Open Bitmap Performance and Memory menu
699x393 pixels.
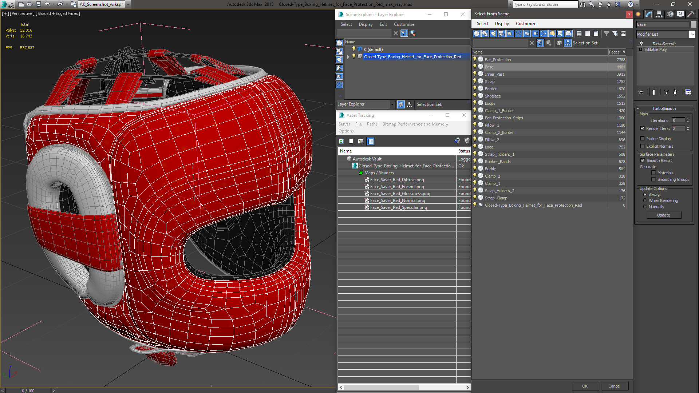[x=415, y=124]
